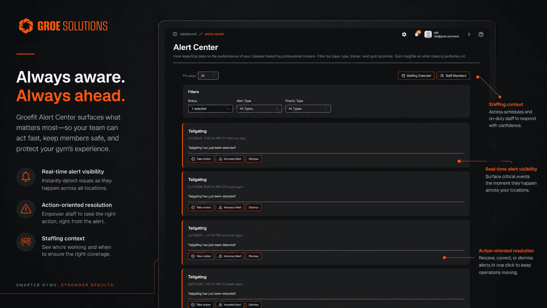Image resolution: width=547 pixels, height=308 pixels.
Task: Open the Status dropdown showing 1 selected
Action: (210, 109)
